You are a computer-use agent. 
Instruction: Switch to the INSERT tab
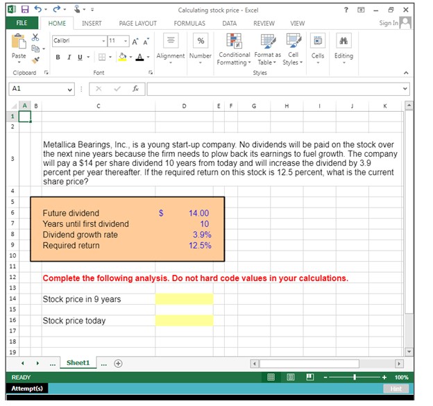click(92, 24)
